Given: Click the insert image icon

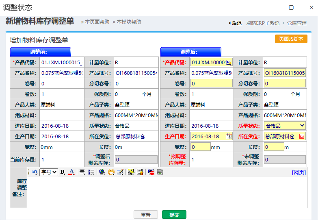Looking at the screenshot, I should 131,172.
